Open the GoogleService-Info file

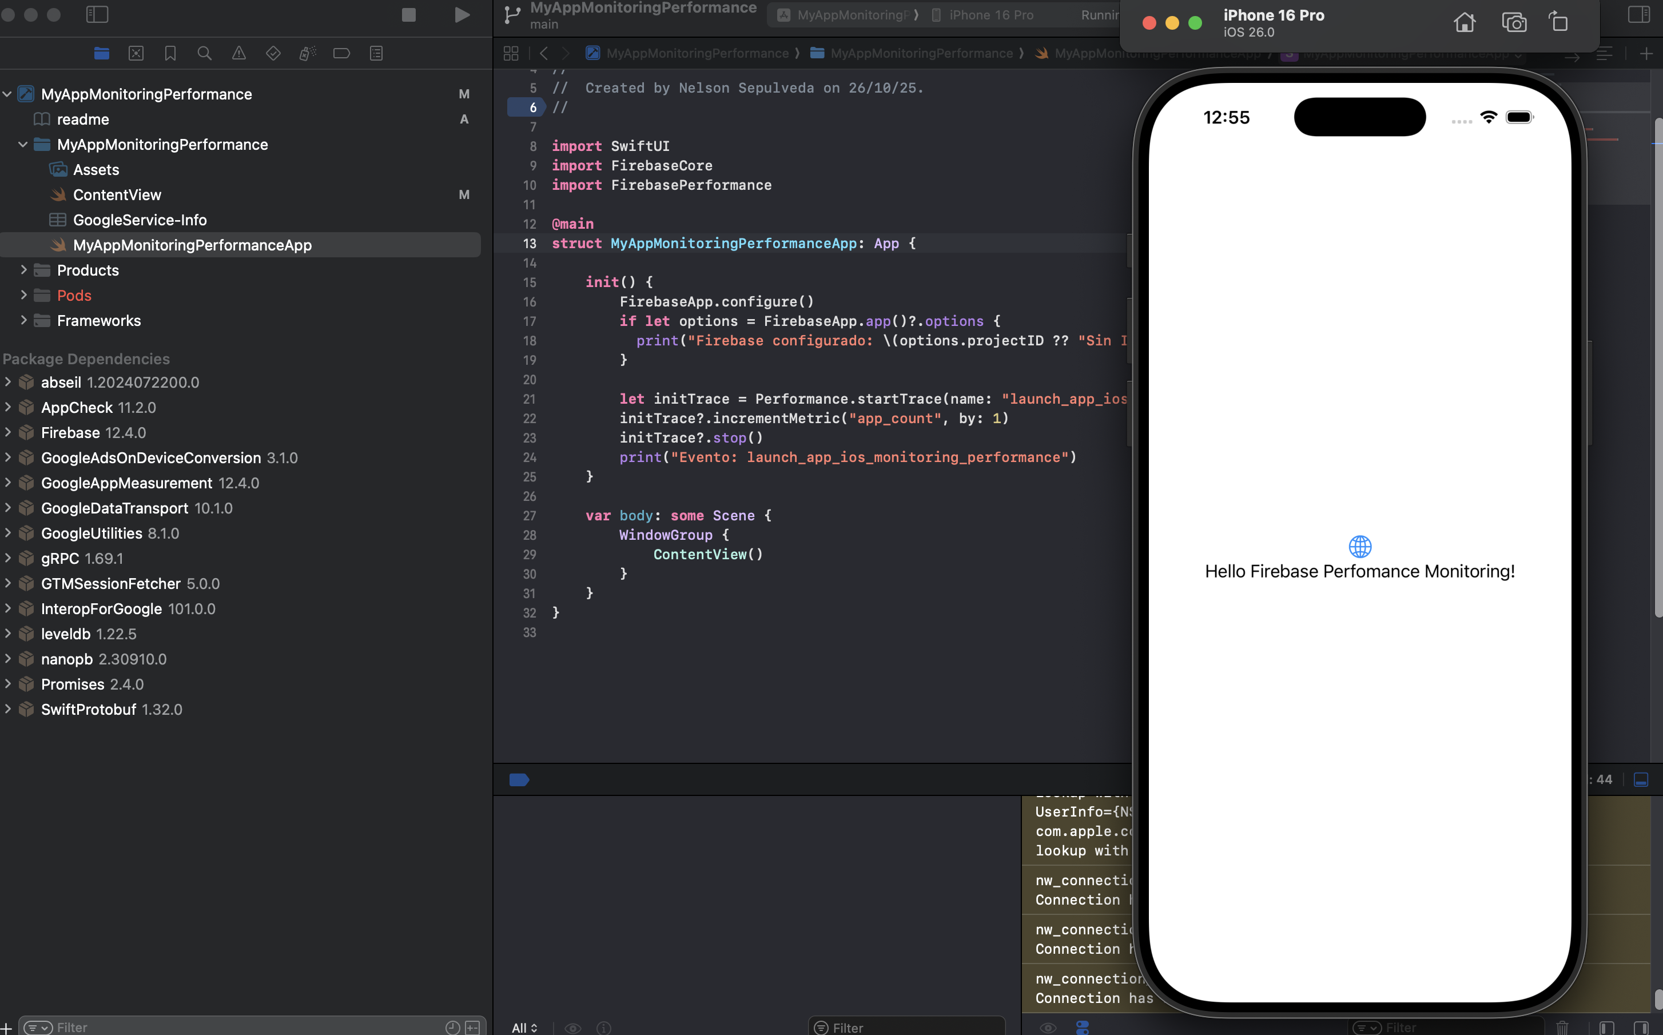[140, 220]
